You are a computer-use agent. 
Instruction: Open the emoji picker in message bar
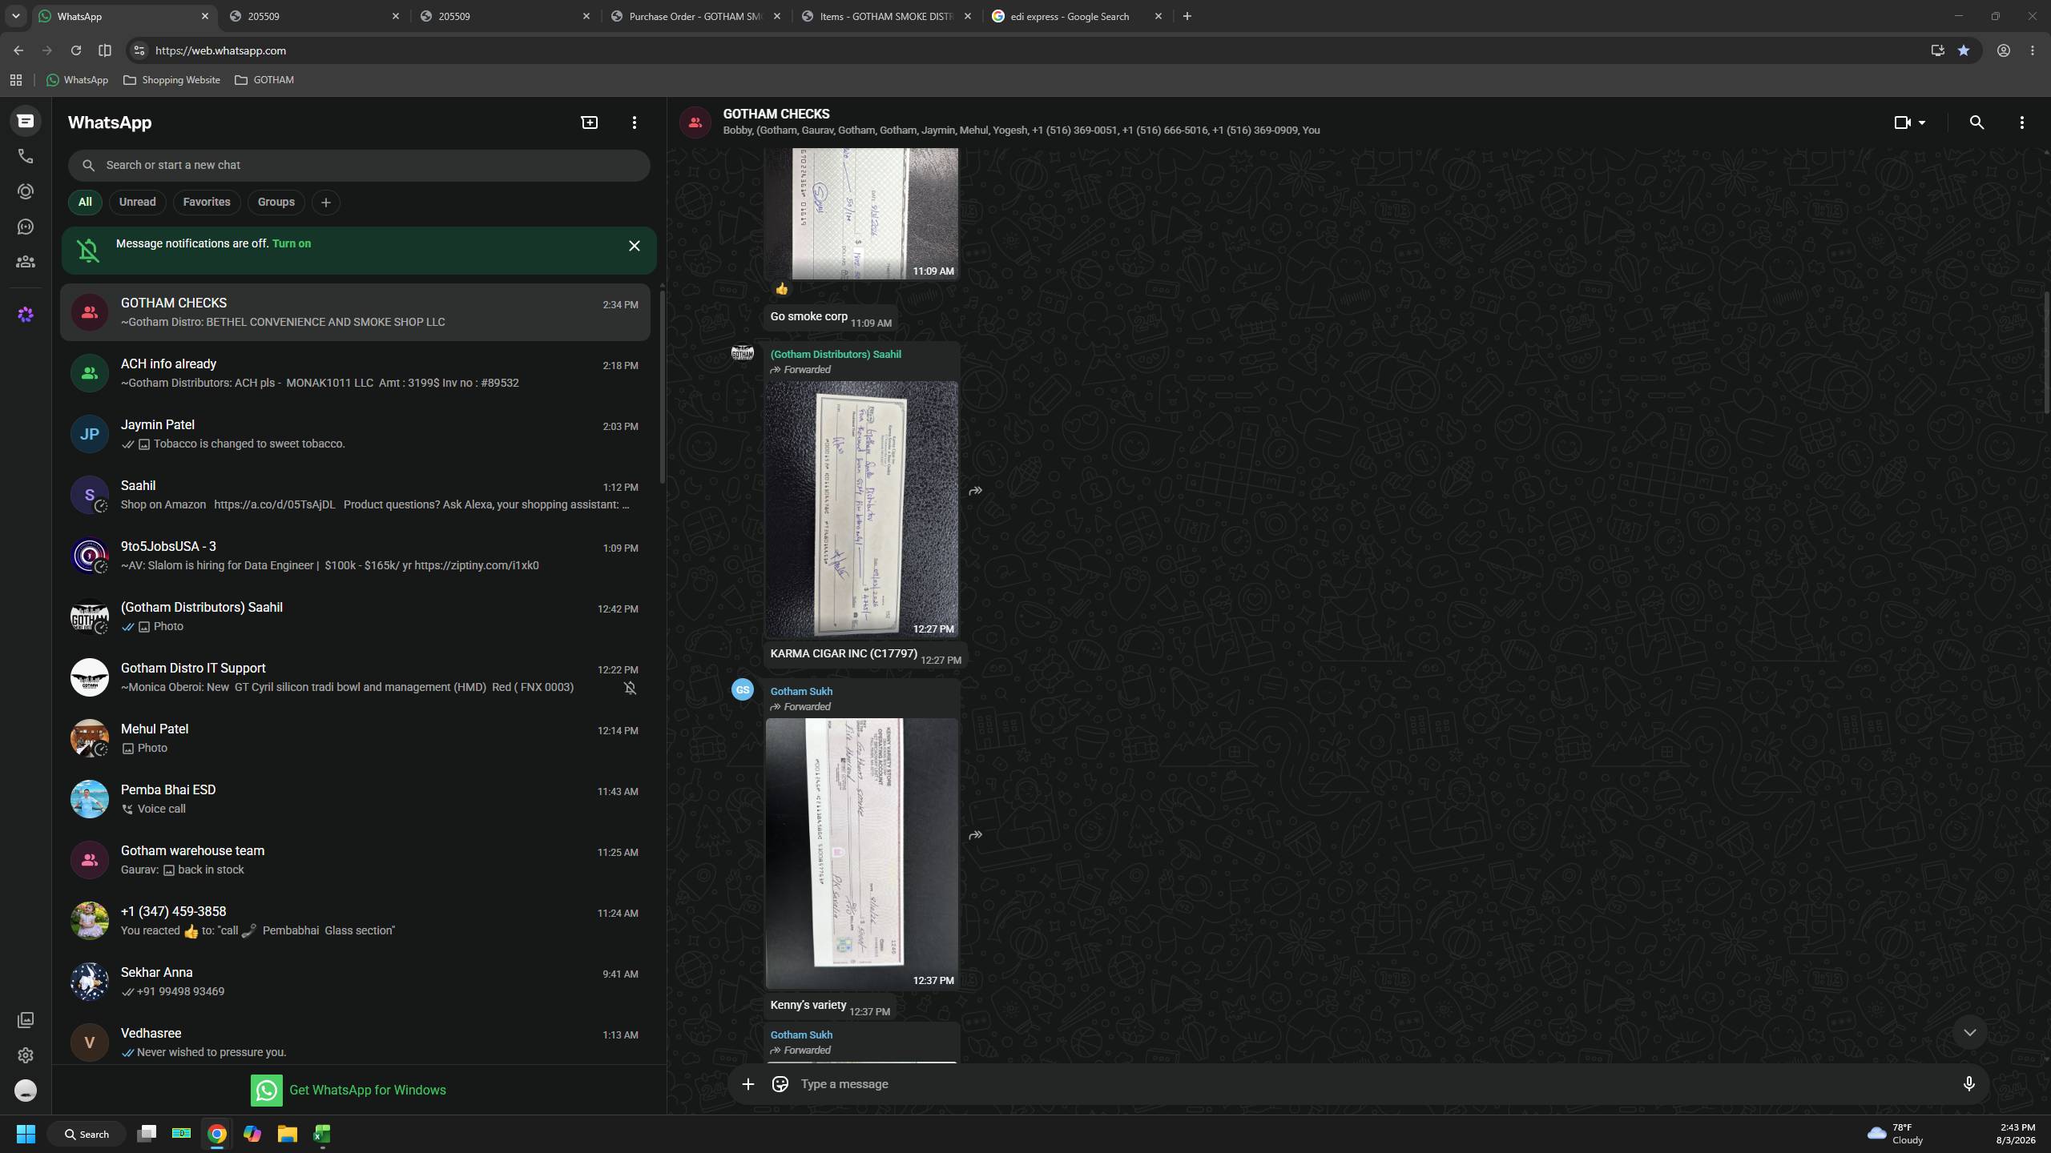pyautogui.click(x=780, y=1084)
